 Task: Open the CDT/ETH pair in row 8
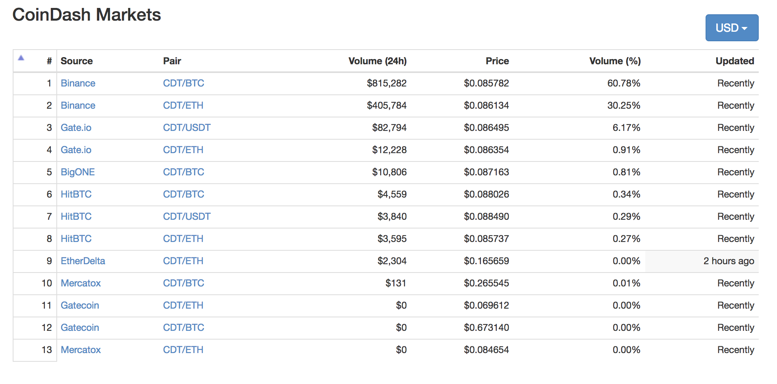[x=183, y=239]
